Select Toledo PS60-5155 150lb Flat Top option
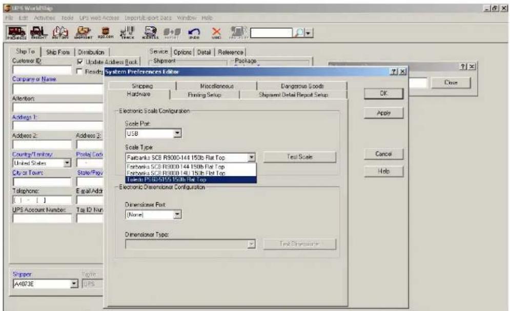 (x=191, y=179)
